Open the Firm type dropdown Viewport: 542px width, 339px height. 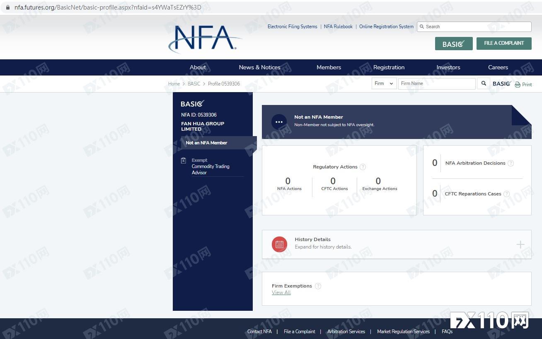click(x=384, y=83)
